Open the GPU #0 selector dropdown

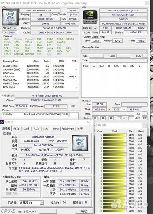[90, 28]
